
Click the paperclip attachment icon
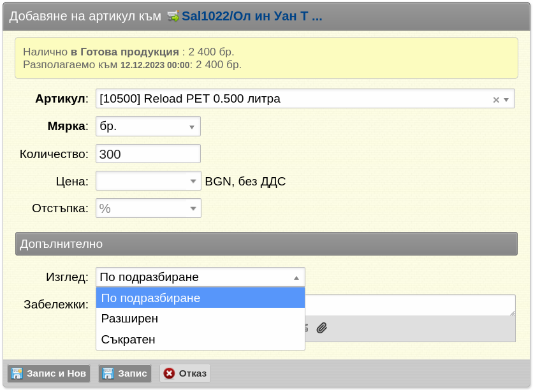pyautogui.click(x=321, y=328)
